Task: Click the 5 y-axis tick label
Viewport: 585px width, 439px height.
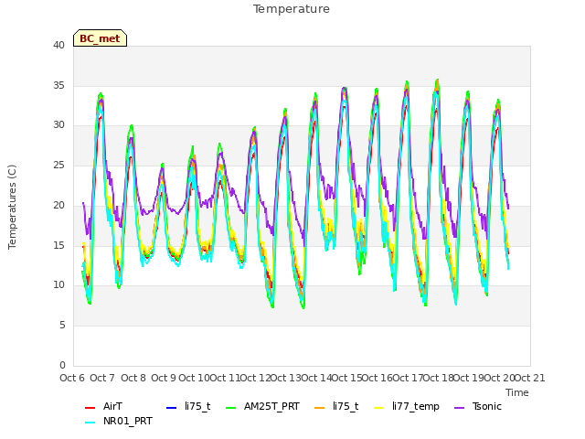Action: click(62, 326)
